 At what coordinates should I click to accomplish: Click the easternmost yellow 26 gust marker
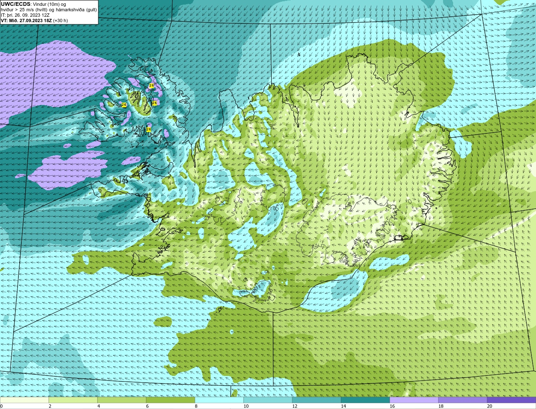(x=155, y=103)
